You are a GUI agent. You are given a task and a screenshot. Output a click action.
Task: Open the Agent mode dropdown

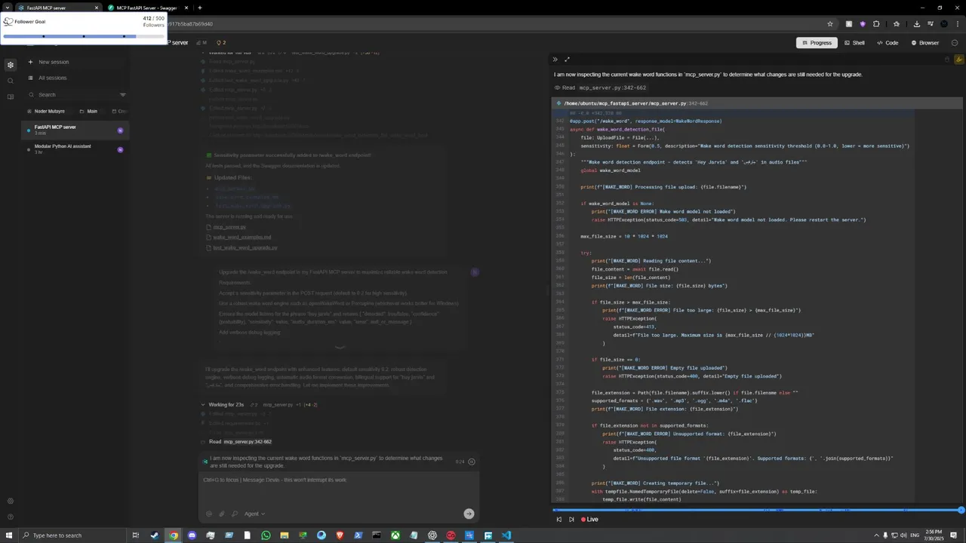(x=254, y=514)
